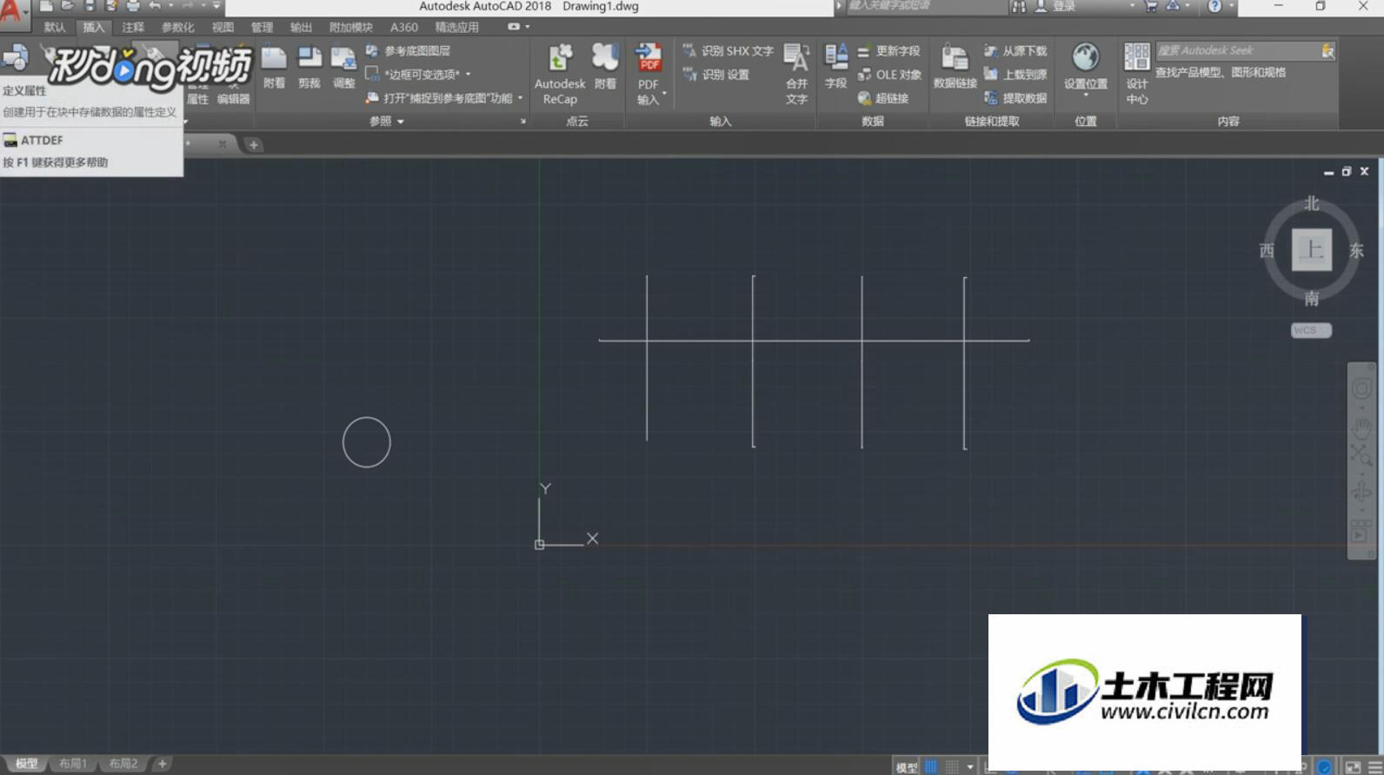
Task: Expand the PDF Import dropdown arrow
Action: 664,92
